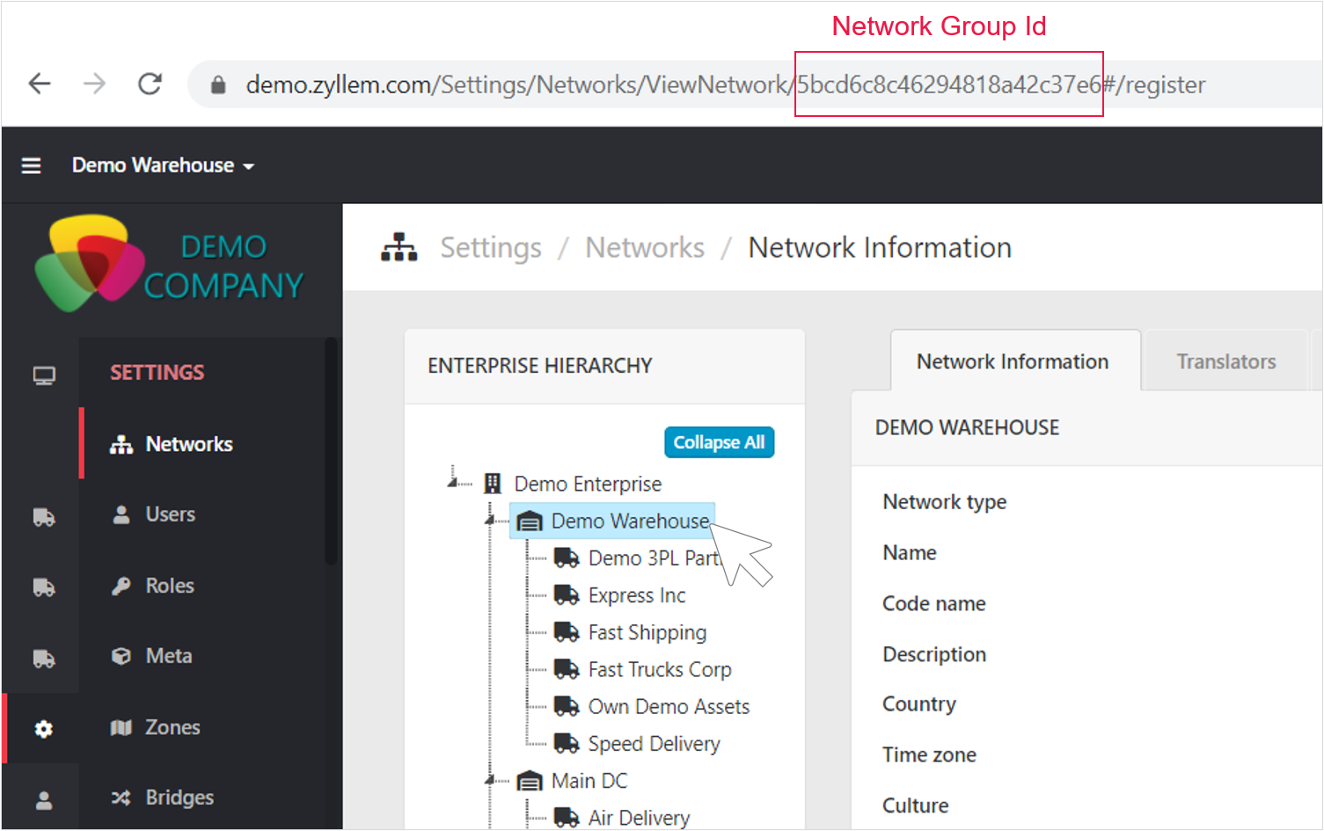Click the browser forward arrow
The height and width of the screenshot is (831, 1324).
(x=94, y=84)
